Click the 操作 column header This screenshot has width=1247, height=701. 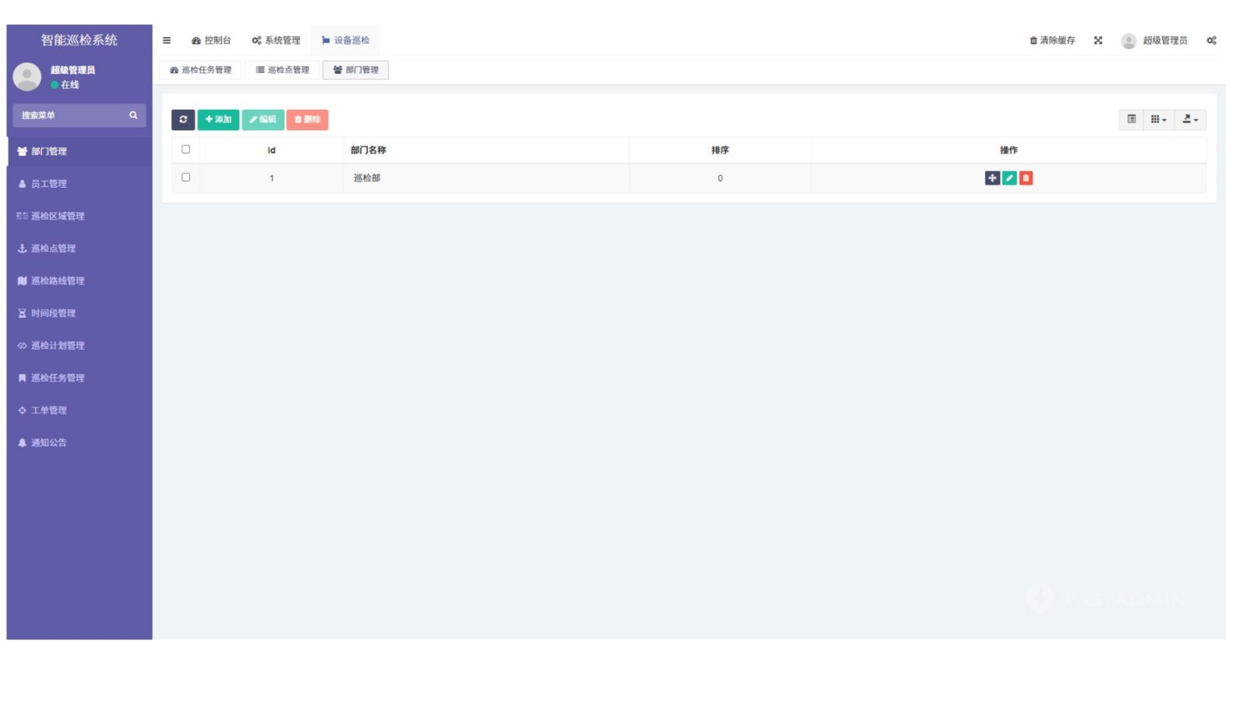click(1009, 150)
